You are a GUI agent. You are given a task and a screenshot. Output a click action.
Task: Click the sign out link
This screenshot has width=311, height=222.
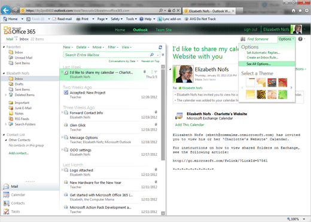click(x=251, y=29)
